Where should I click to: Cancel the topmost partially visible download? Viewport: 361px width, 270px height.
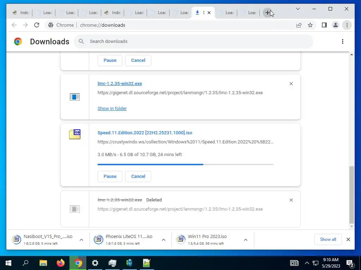click(138, 60)
